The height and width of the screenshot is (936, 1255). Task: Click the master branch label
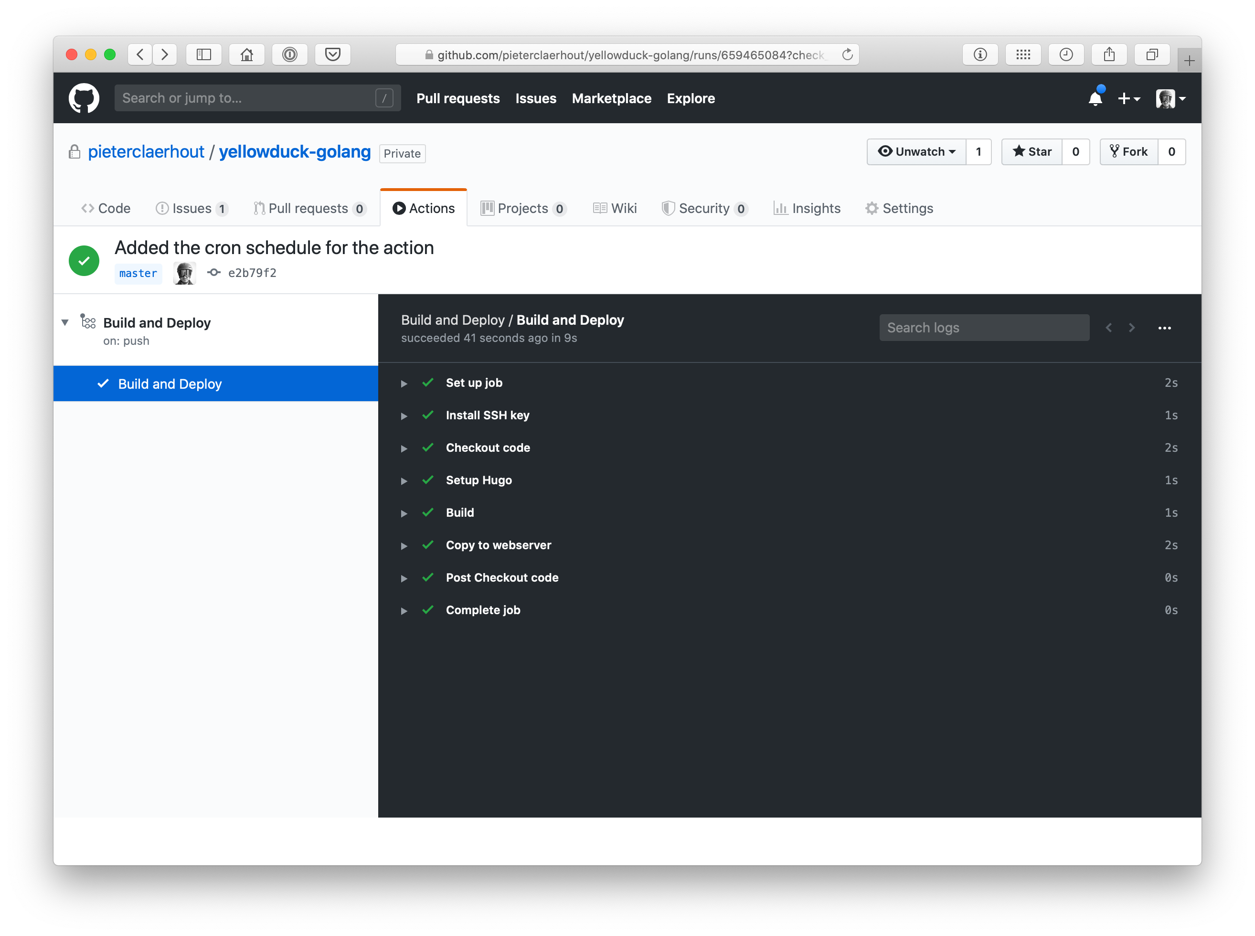138,273
